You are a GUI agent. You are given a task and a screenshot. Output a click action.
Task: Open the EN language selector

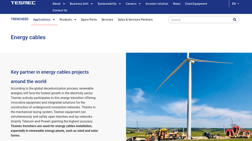coord(235,4)
